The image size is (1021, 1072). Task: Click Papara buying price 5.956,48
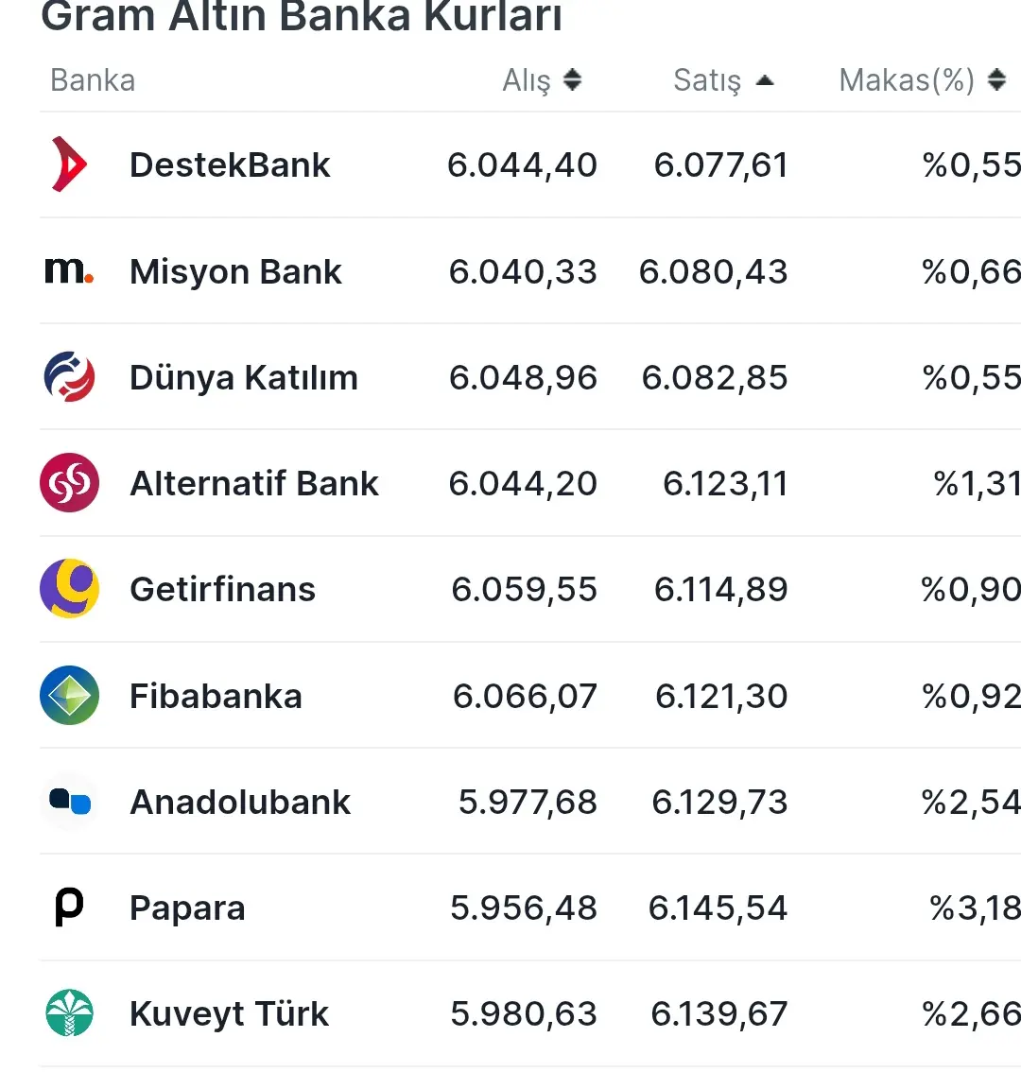tap(524, 908)
